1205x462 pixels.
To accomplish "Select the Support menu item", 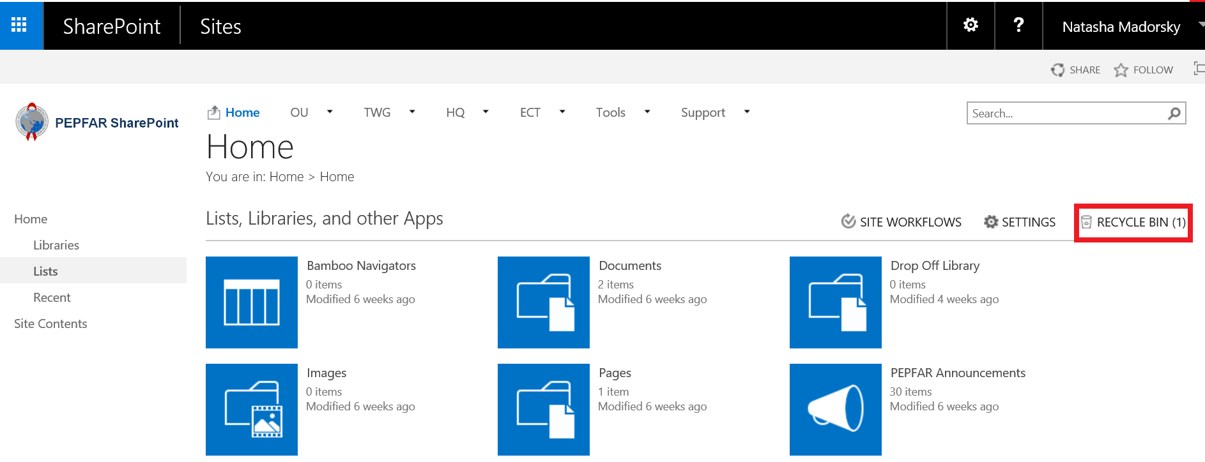I will (x=703, y=113).
